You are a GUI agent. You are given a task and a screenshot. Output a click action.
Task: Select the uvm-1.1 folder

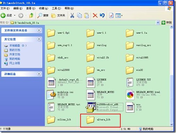tap(96, 33)
